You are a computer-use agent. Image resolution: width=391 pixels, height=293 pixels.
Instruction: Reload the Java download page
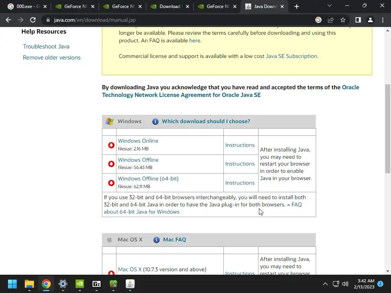(33, 20)
